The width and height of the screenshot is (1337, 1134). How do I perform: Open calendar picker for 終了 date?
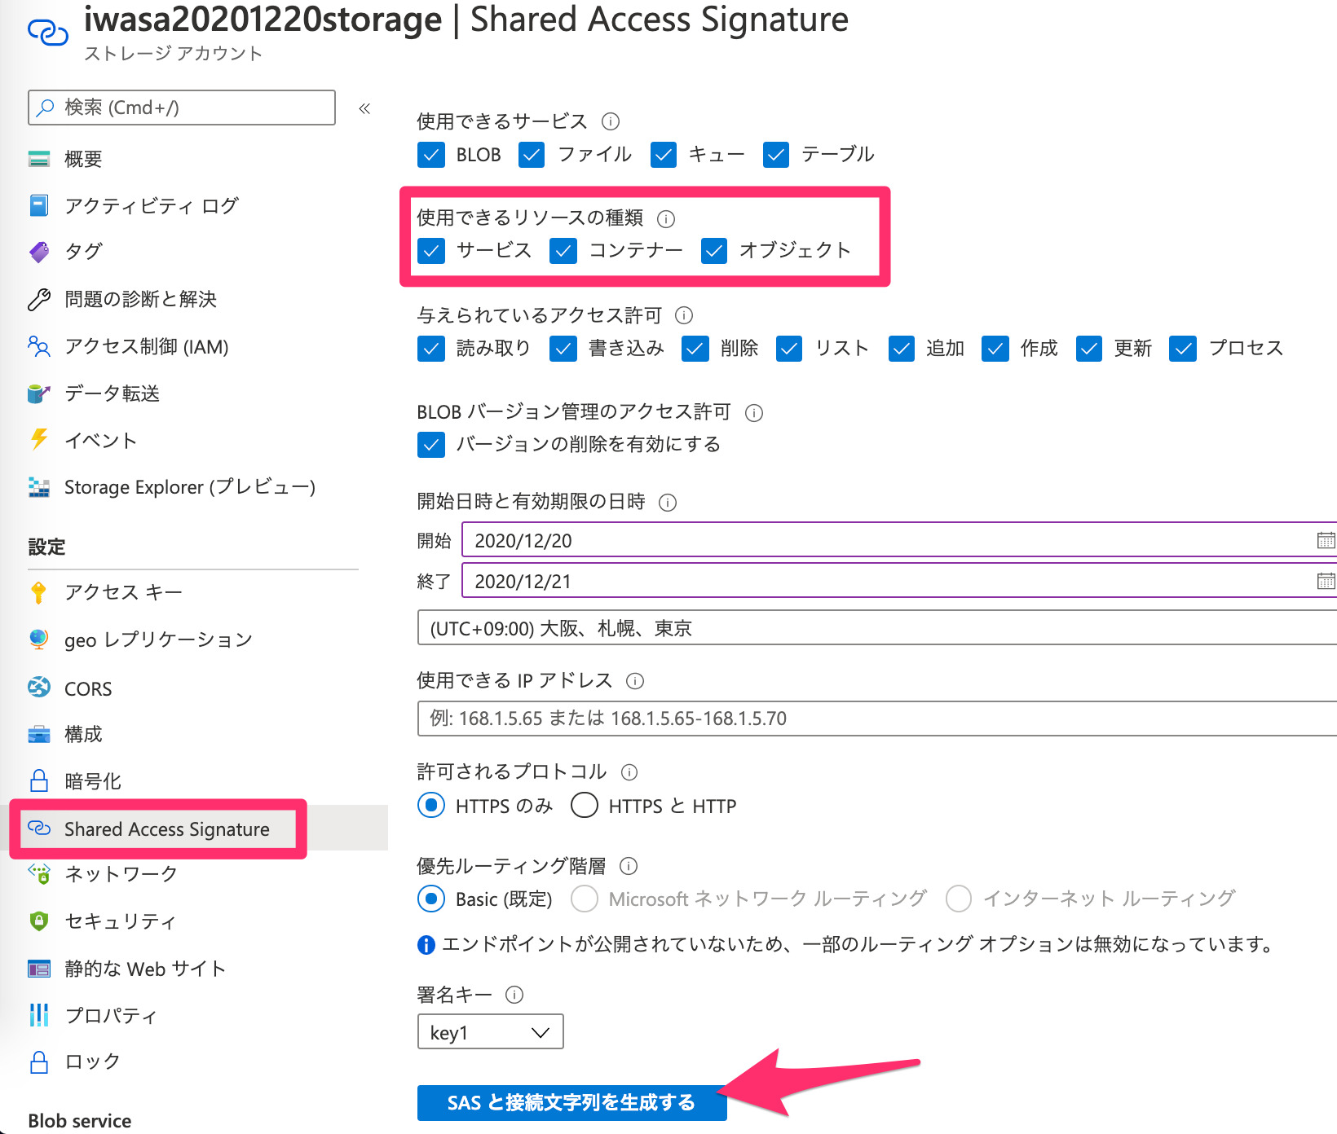tap(1326, 581)
